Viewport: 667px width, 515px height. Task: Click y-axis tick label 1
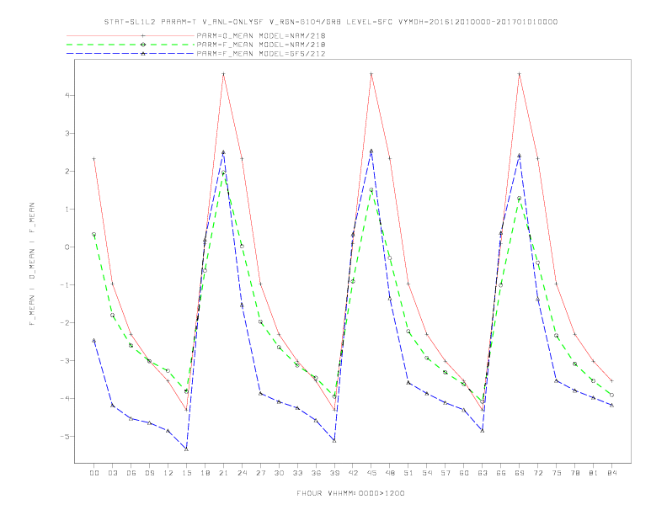tap(67, 209)
